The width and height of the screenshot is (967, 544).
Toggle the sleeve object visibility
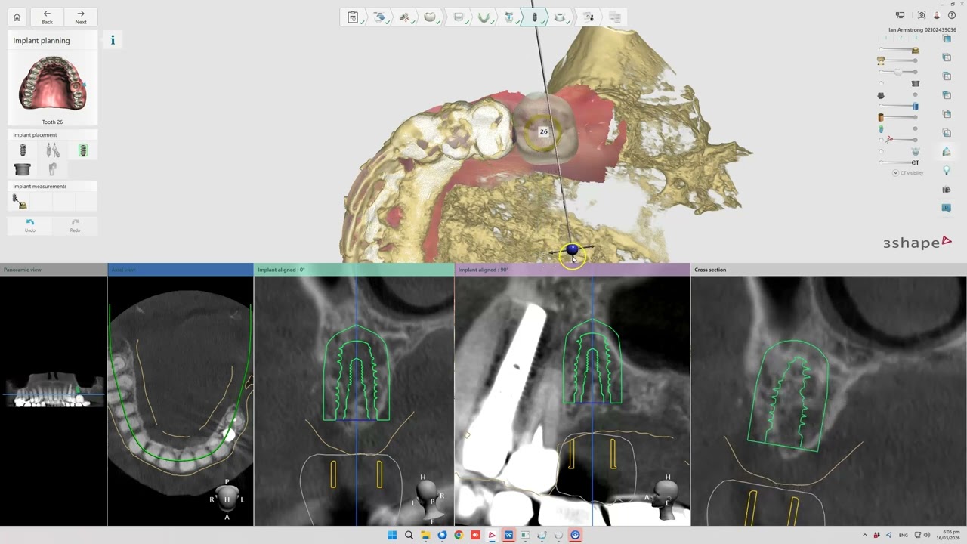pos(916,83)
